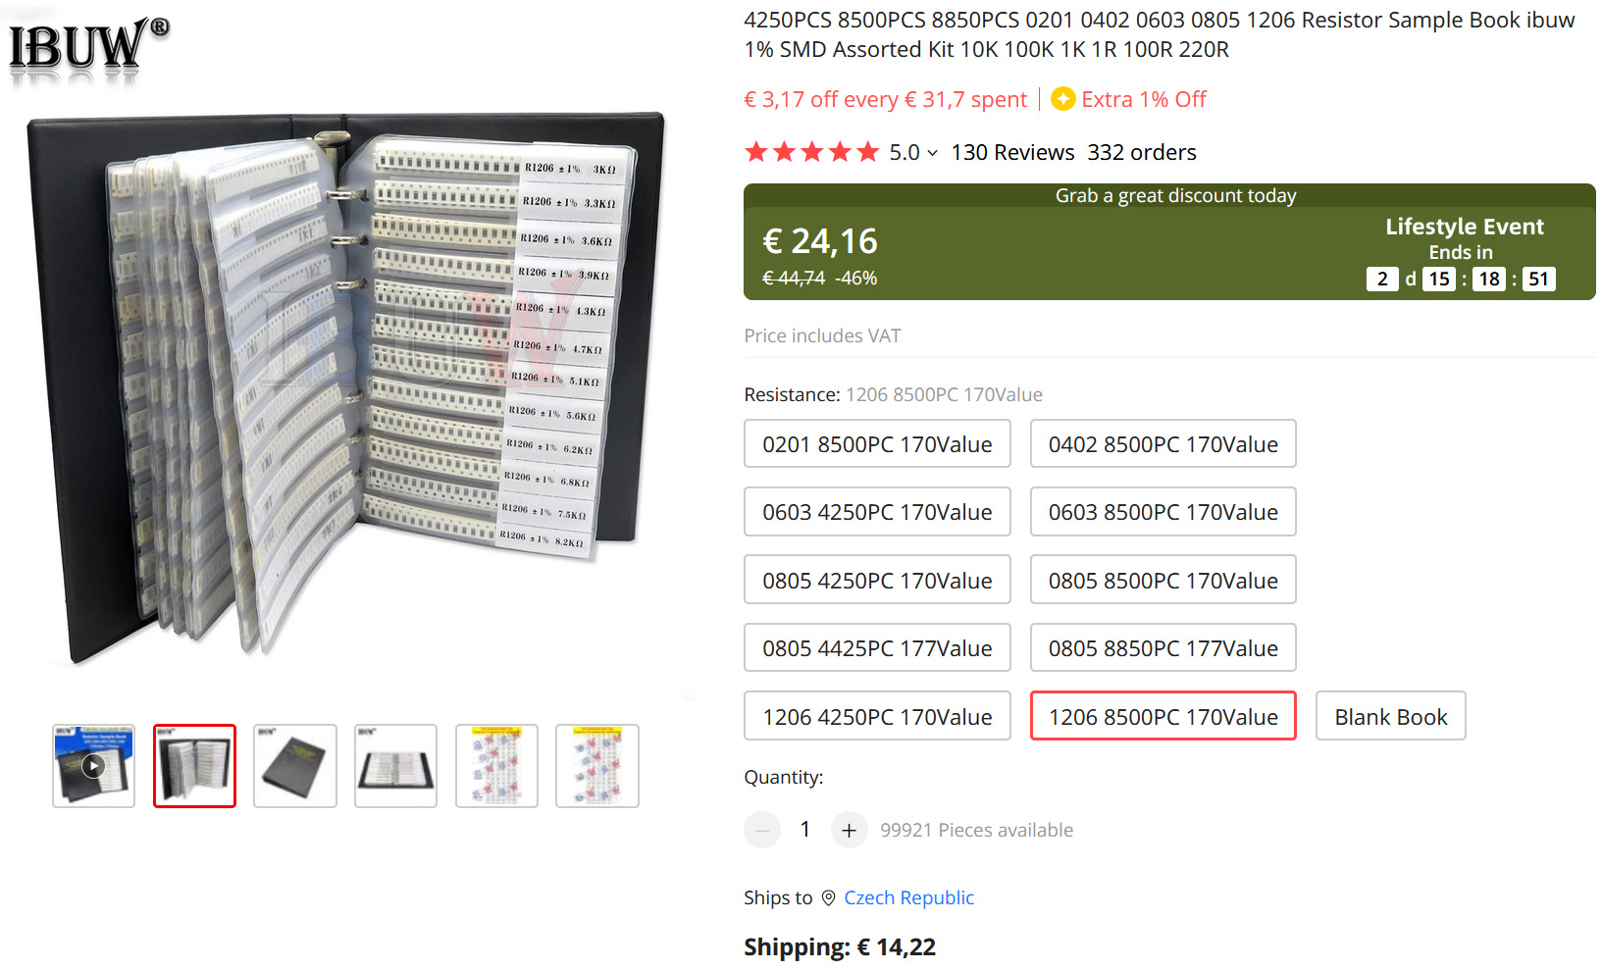
Task: Click the five-star rating icons
Action: [811, 152]
